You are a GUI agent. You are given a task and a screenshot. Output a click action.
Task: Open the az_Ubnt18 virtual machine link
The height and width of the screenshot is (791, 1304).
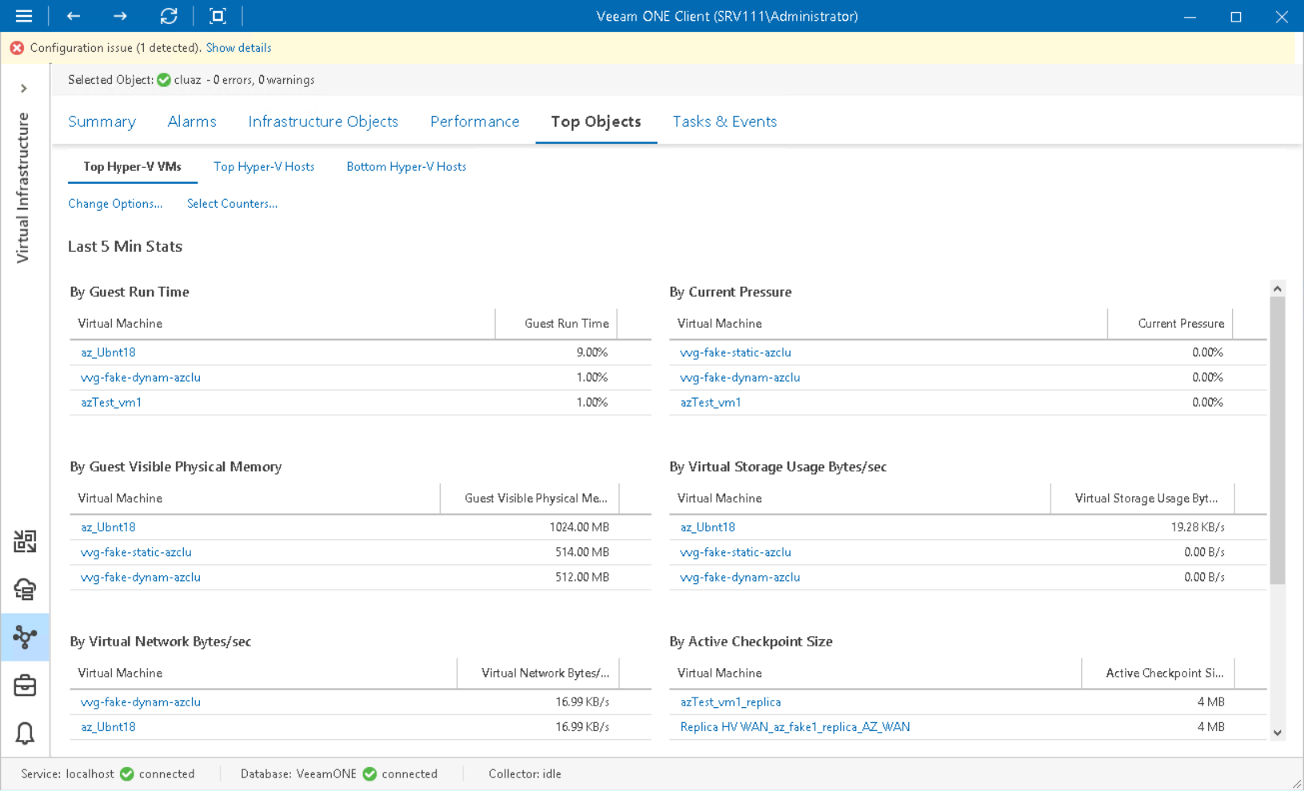tap(108, 352)
